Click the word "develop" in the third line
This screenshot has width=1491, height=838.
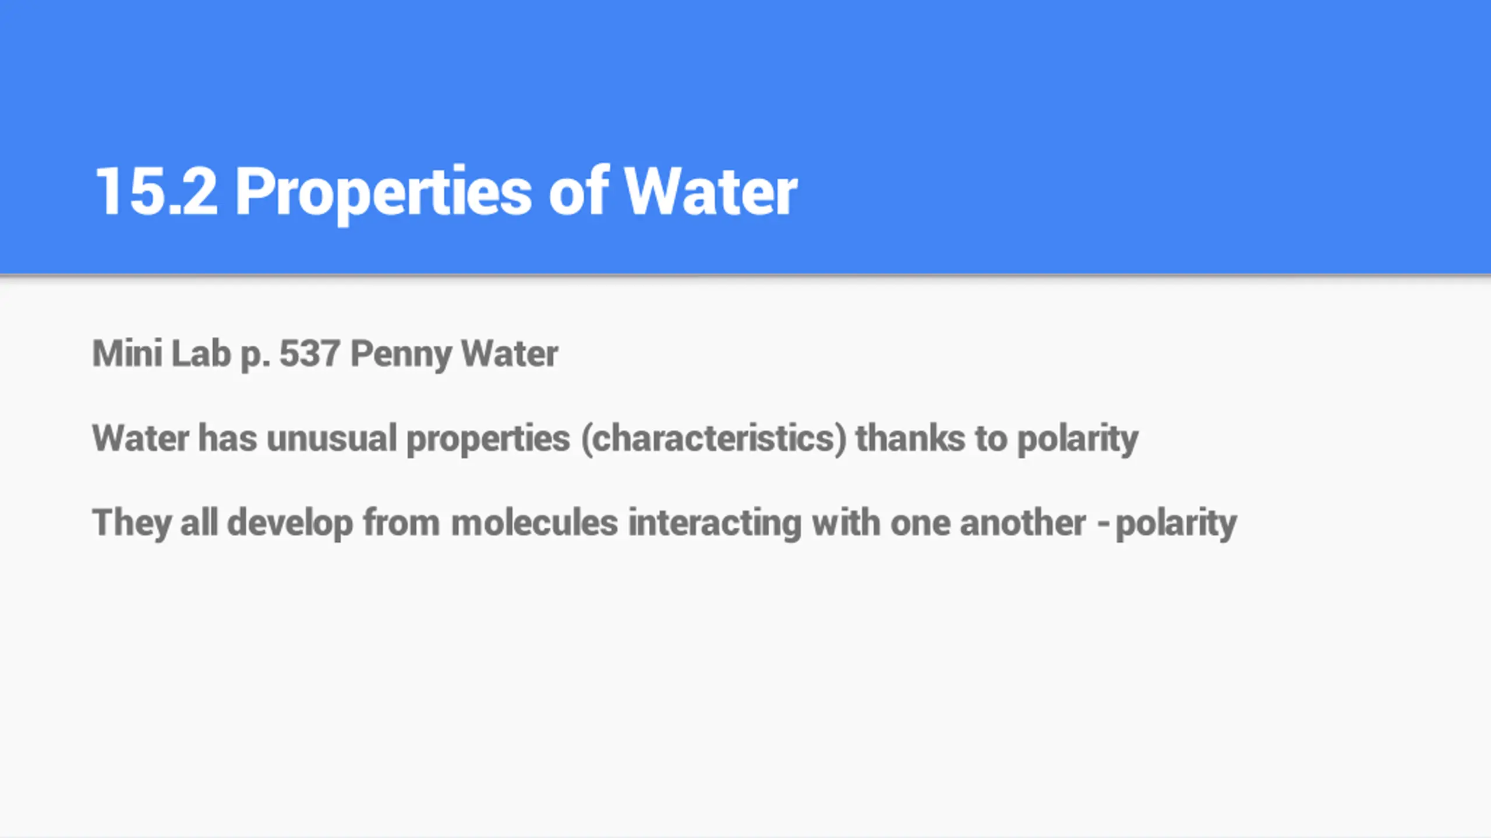click(x=290, y=523)
